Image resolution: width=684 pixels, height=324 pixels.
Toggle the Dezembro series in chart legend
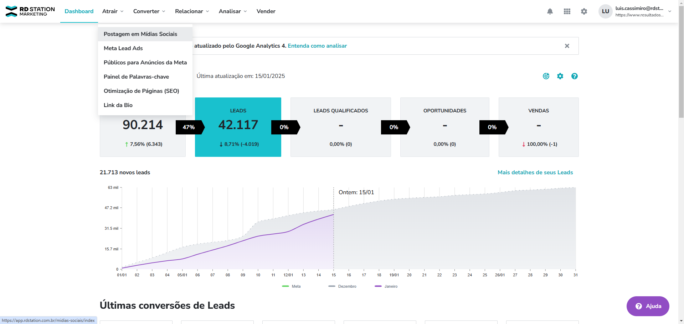(x=343, y=286)
